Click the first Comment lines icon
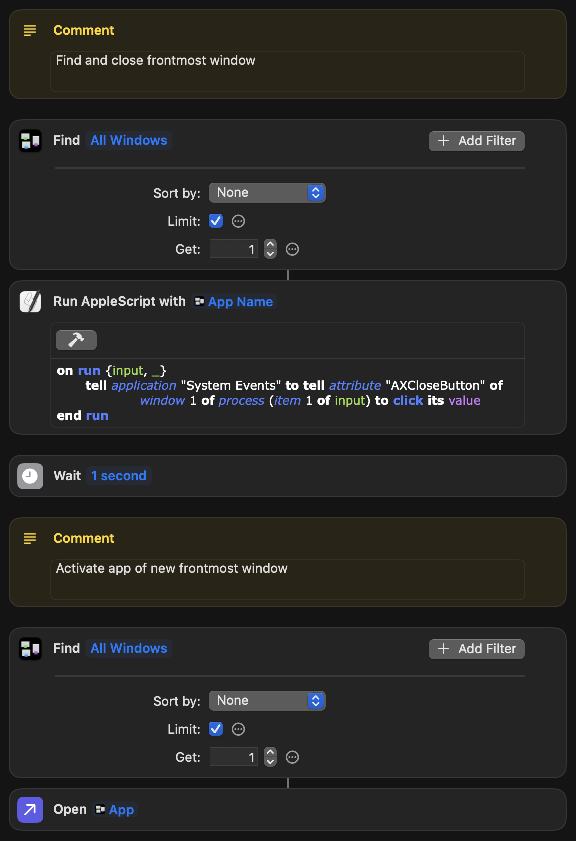The image size is (576, 841). pos(30,30)
